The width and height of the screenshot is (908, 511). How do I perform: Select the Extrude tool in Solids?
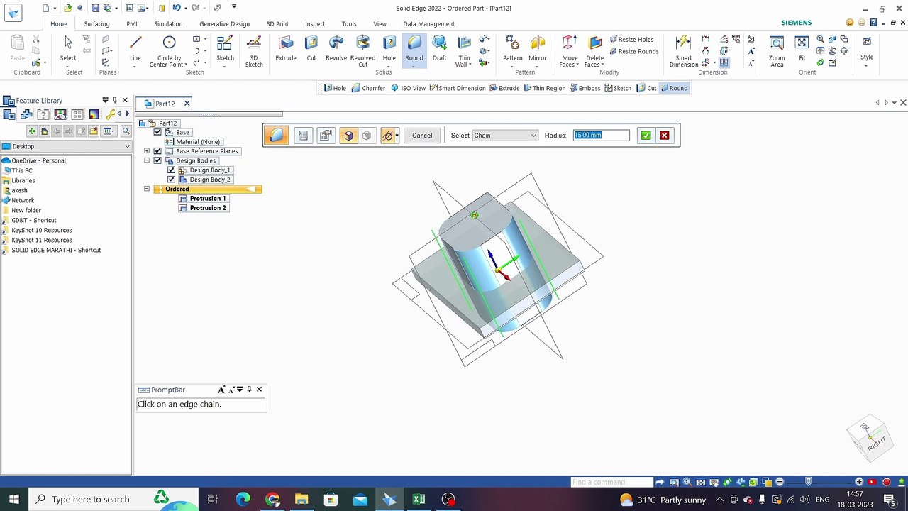[286, 49]
